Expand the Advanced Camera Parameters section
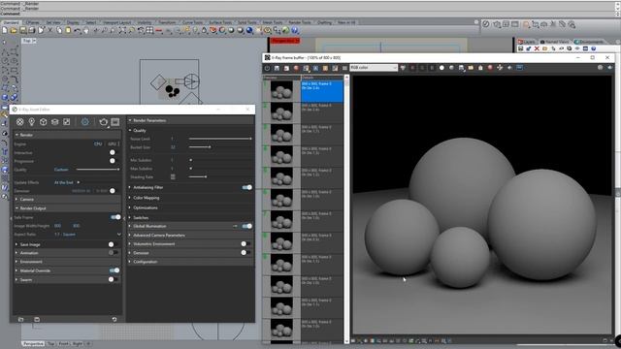The image size is (621, 349). (190, 235)
